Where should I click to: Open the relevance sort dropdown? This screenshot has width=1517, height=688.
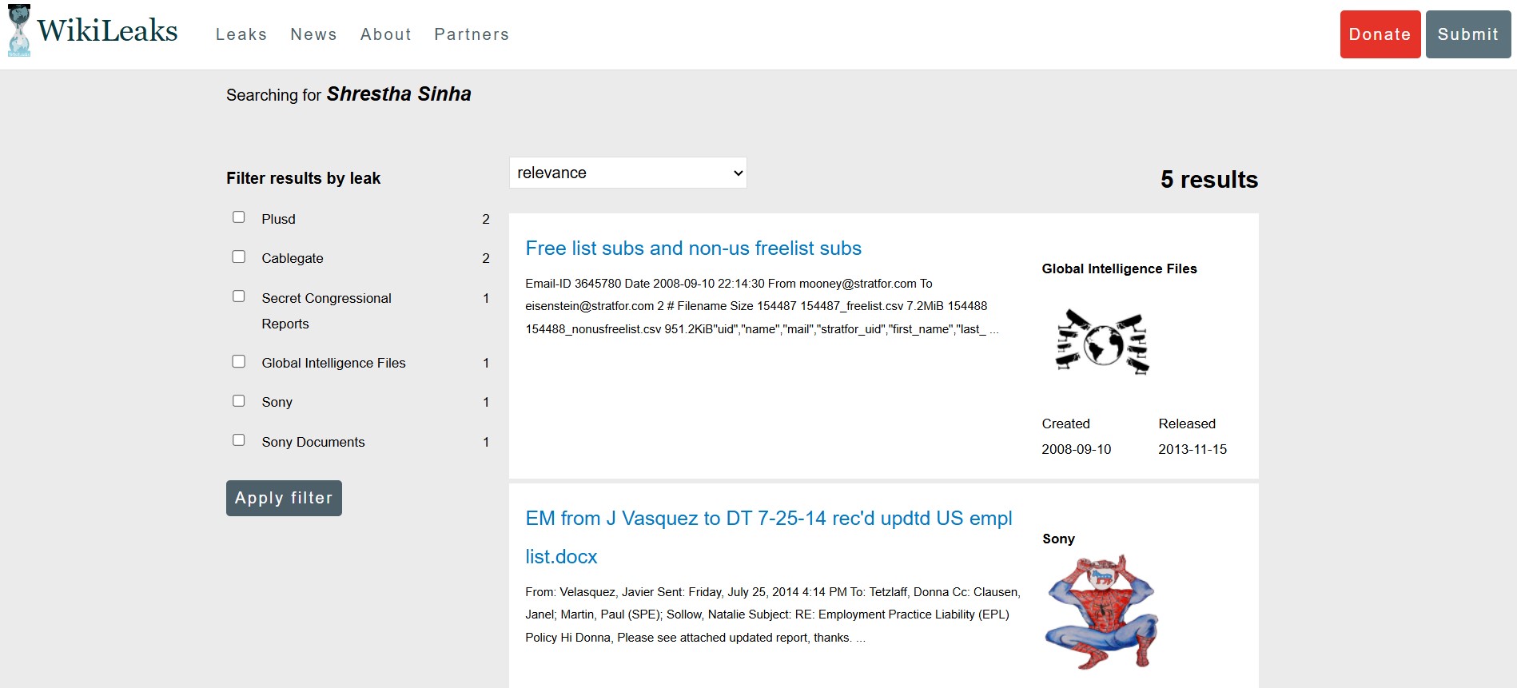[x=627, y=173]
